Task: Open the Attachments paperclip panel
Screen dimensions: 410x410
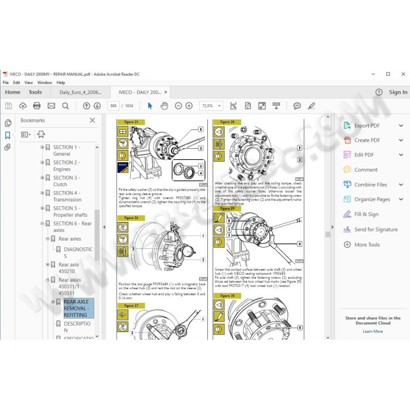Action: point(8,148)
